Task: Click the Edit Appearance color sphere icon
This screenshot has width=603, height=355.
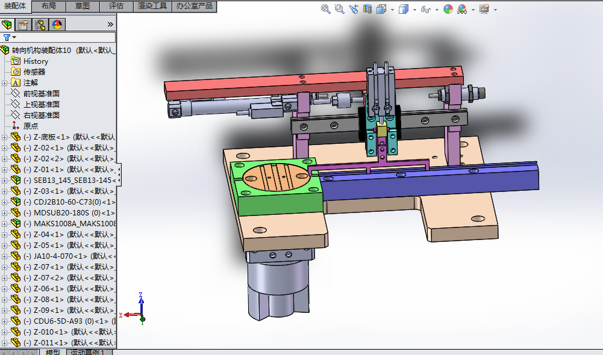Action: coord(448,9)
